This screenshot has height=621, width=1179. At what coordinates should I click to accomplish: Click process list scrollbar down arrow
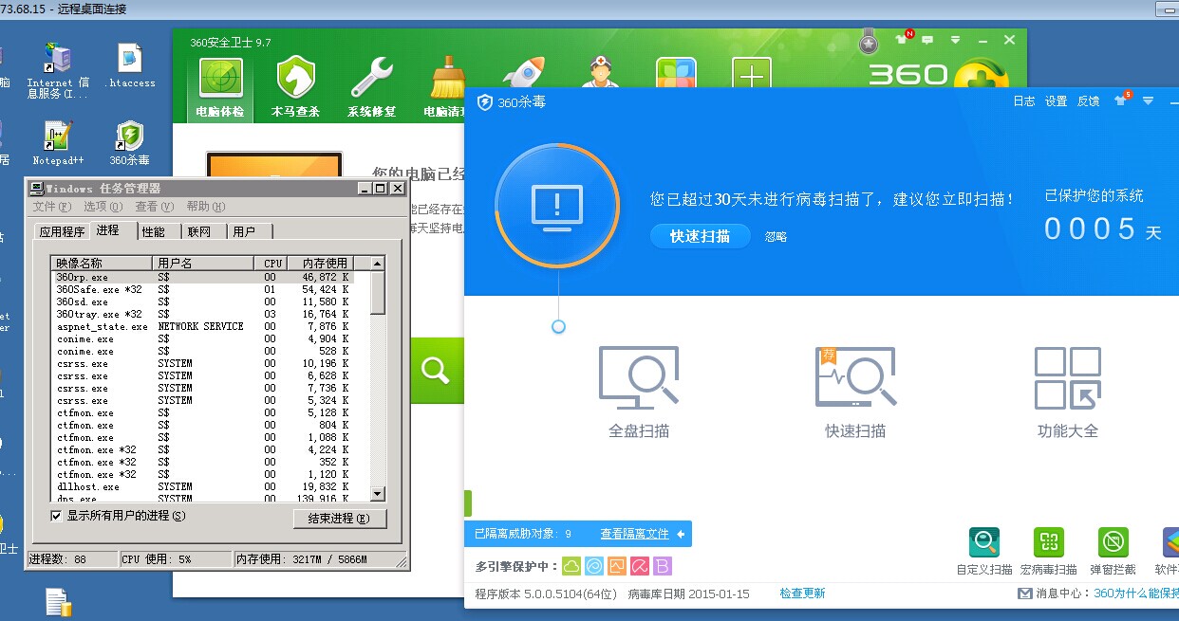(x=378, y=494)
